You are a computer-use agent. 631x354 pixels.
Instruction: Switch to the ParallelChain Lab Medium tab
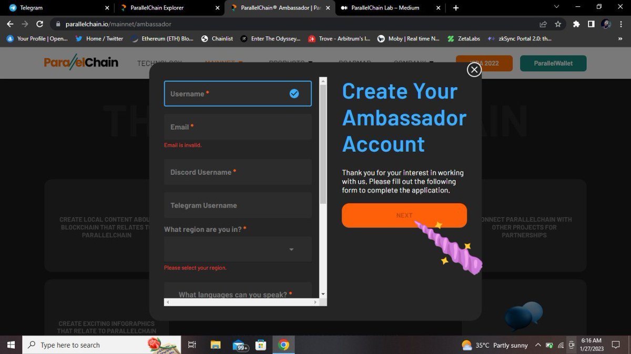tap(389, 8)
